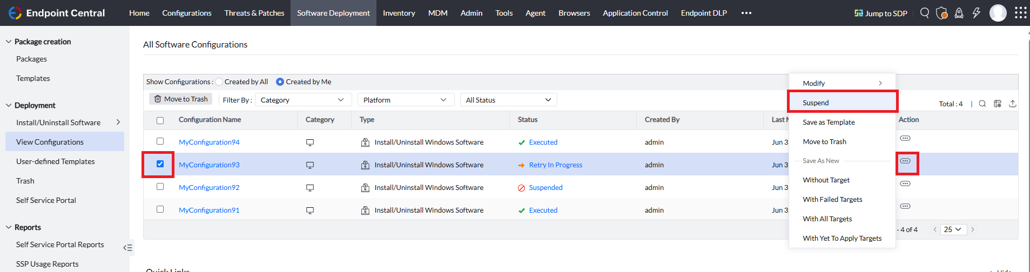This screenshot has width=1030, height=272.
Task: Click the Move to Trash toolbar button
Action: click(181, 99)
